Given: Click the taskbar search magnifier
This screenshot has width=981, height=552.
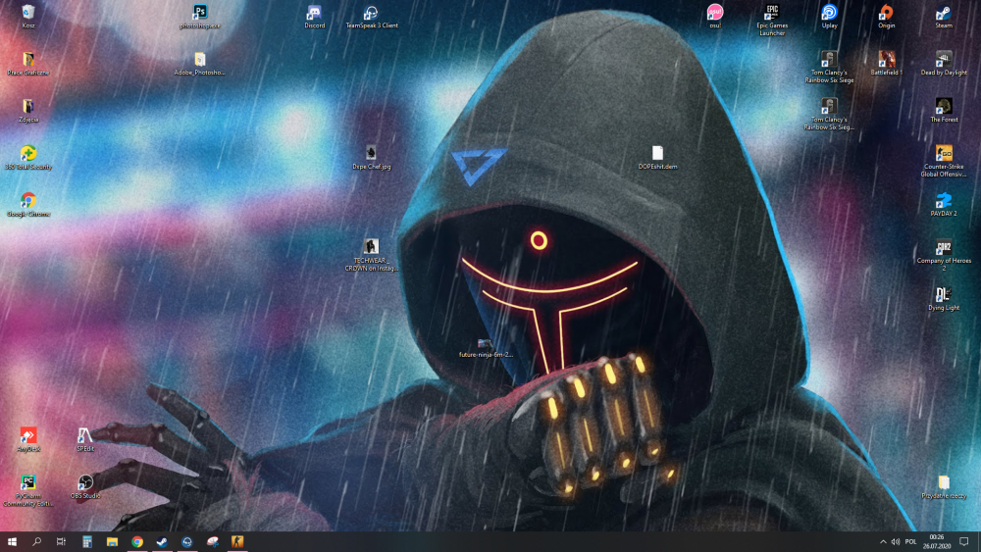Looking at the screenshot, I should click(x=36, y=541).
